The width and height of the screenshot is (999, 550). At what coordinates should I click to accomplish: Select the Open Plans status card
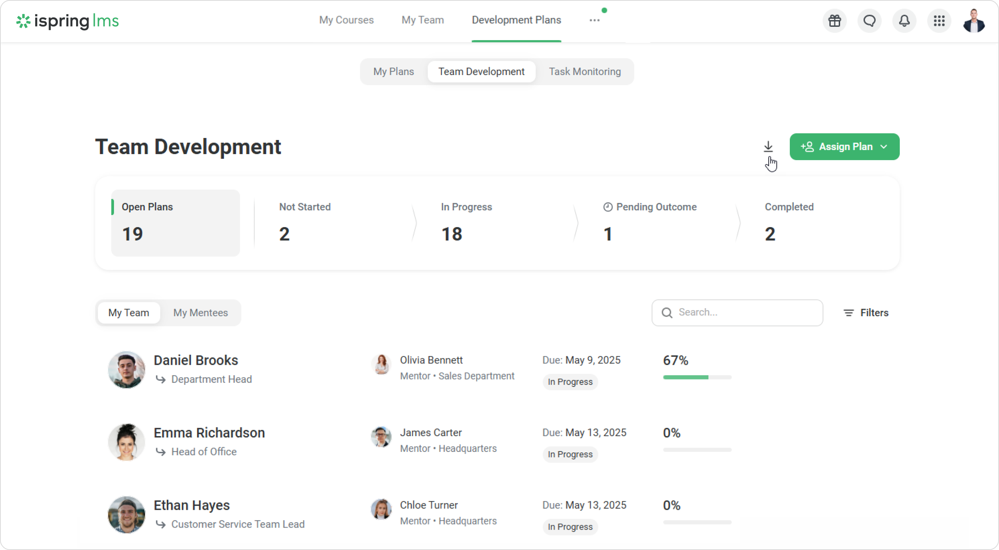175,223
